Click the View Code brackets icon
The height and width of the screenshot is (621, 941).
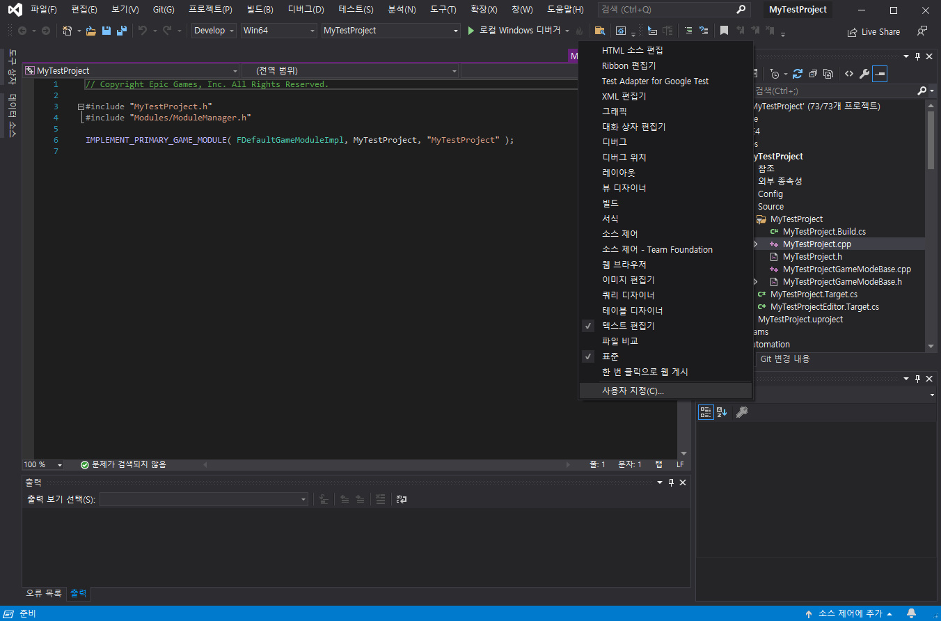[849, 74]
